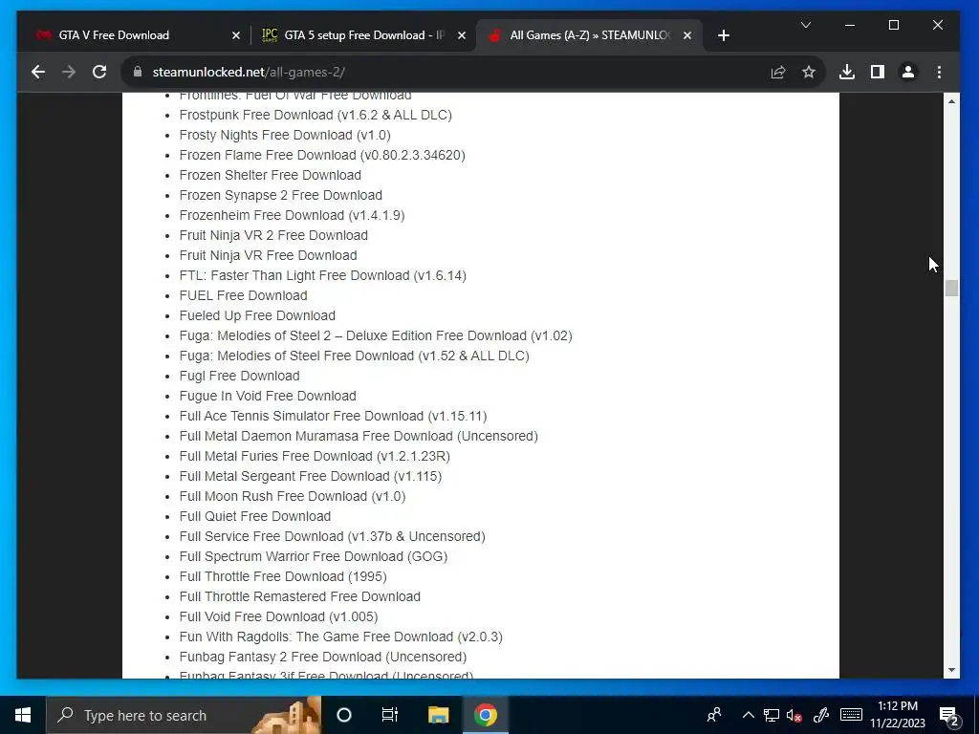View site information lock icon
The height and width of the screenshot is (734, 979).
click(x=138, y=72)
